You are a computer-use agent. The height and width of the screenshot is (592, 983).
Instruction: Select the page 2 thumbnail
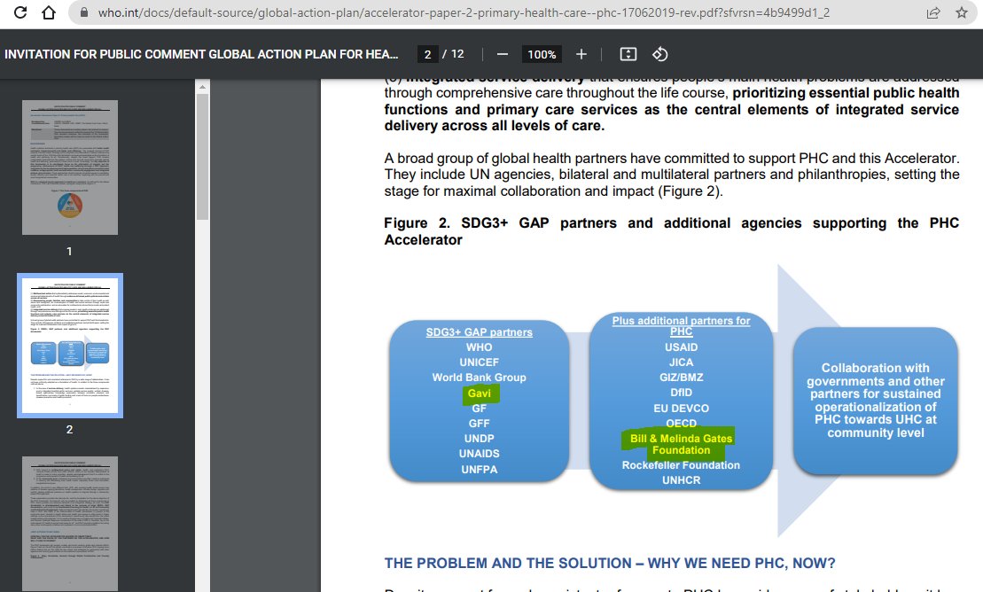coord(70,345)
